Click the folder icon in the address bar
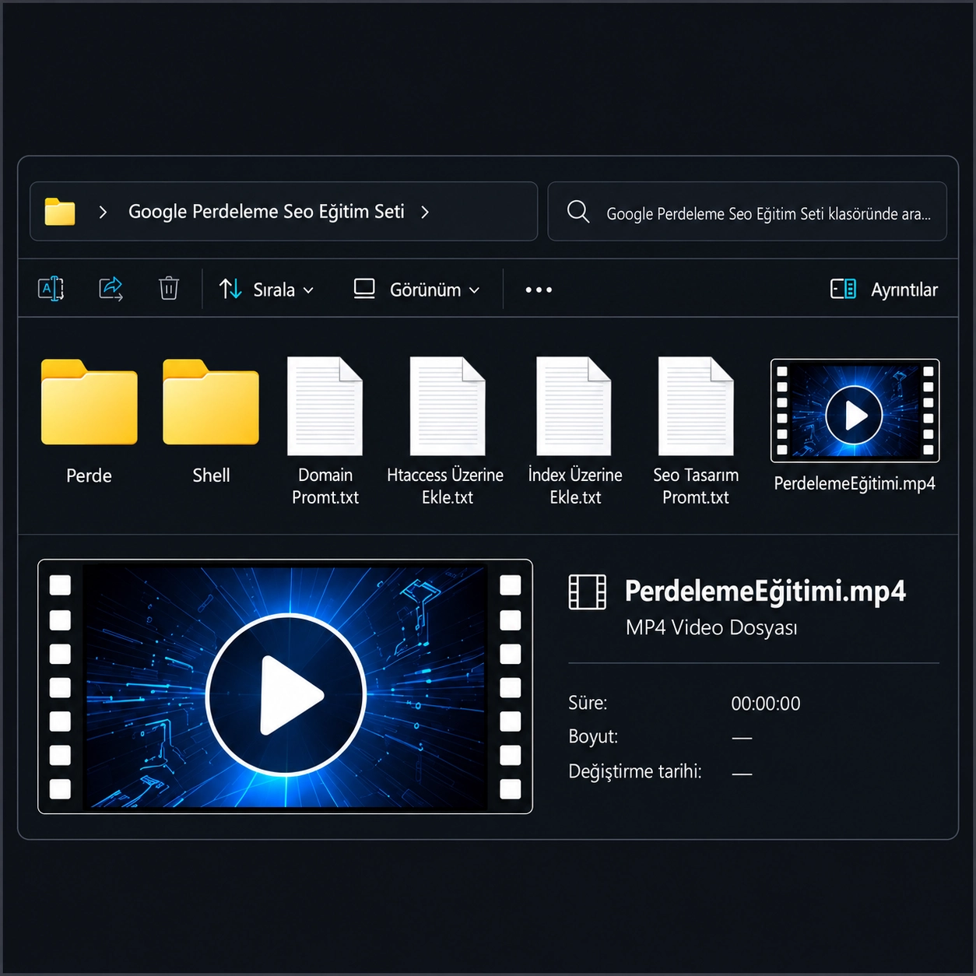 pos(60,212)
